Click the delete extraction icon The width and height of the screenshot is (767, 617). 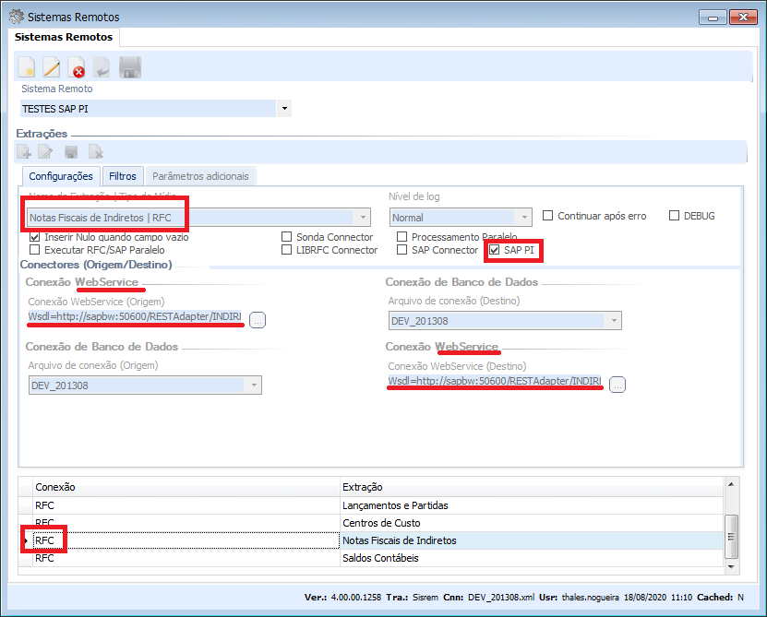(x=95, y=152)
